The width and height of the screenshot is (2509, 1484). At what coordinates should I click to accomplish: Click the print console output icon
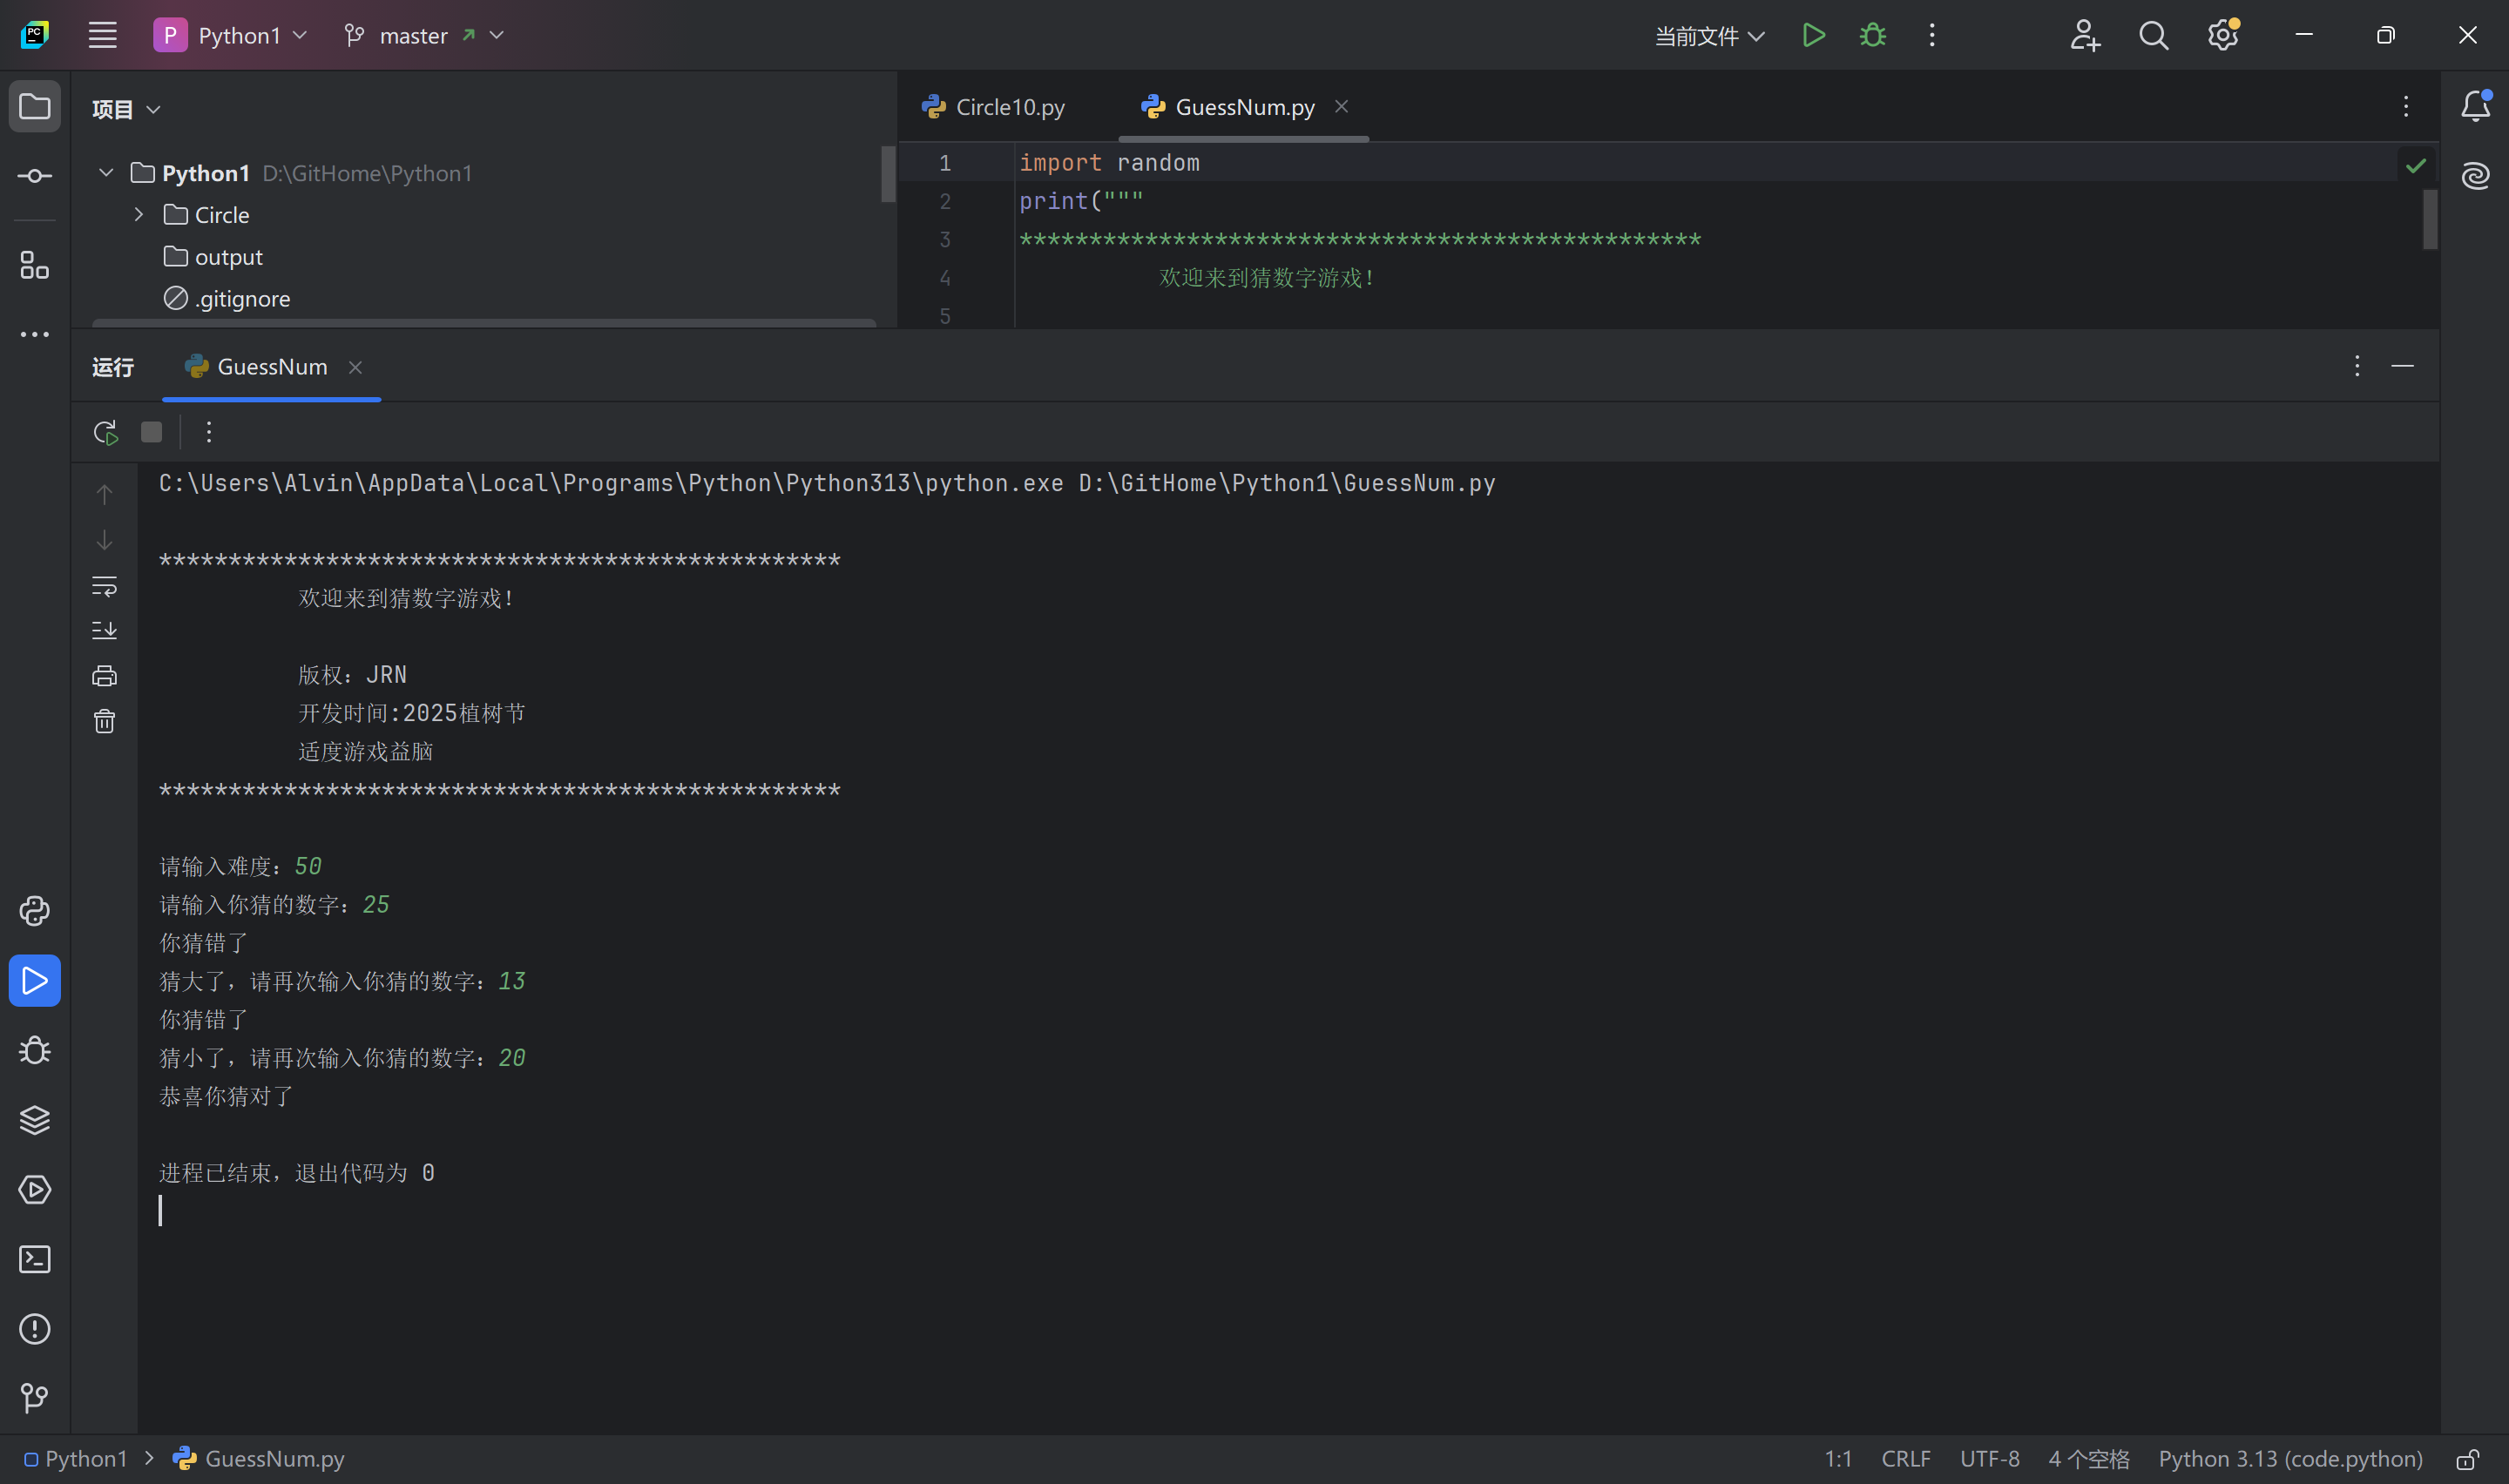click(x=104, y=676)
